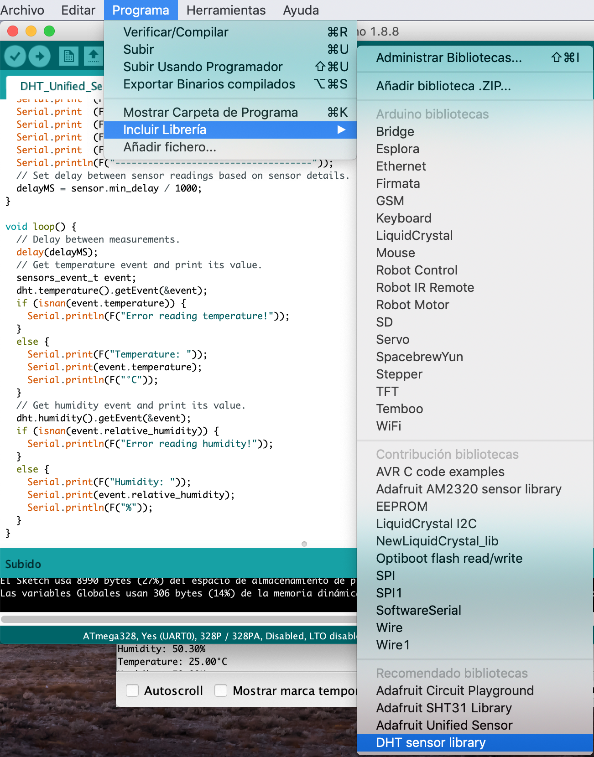
Task: Include Optiboot flash read/write library
Action: tap(475, 559)
